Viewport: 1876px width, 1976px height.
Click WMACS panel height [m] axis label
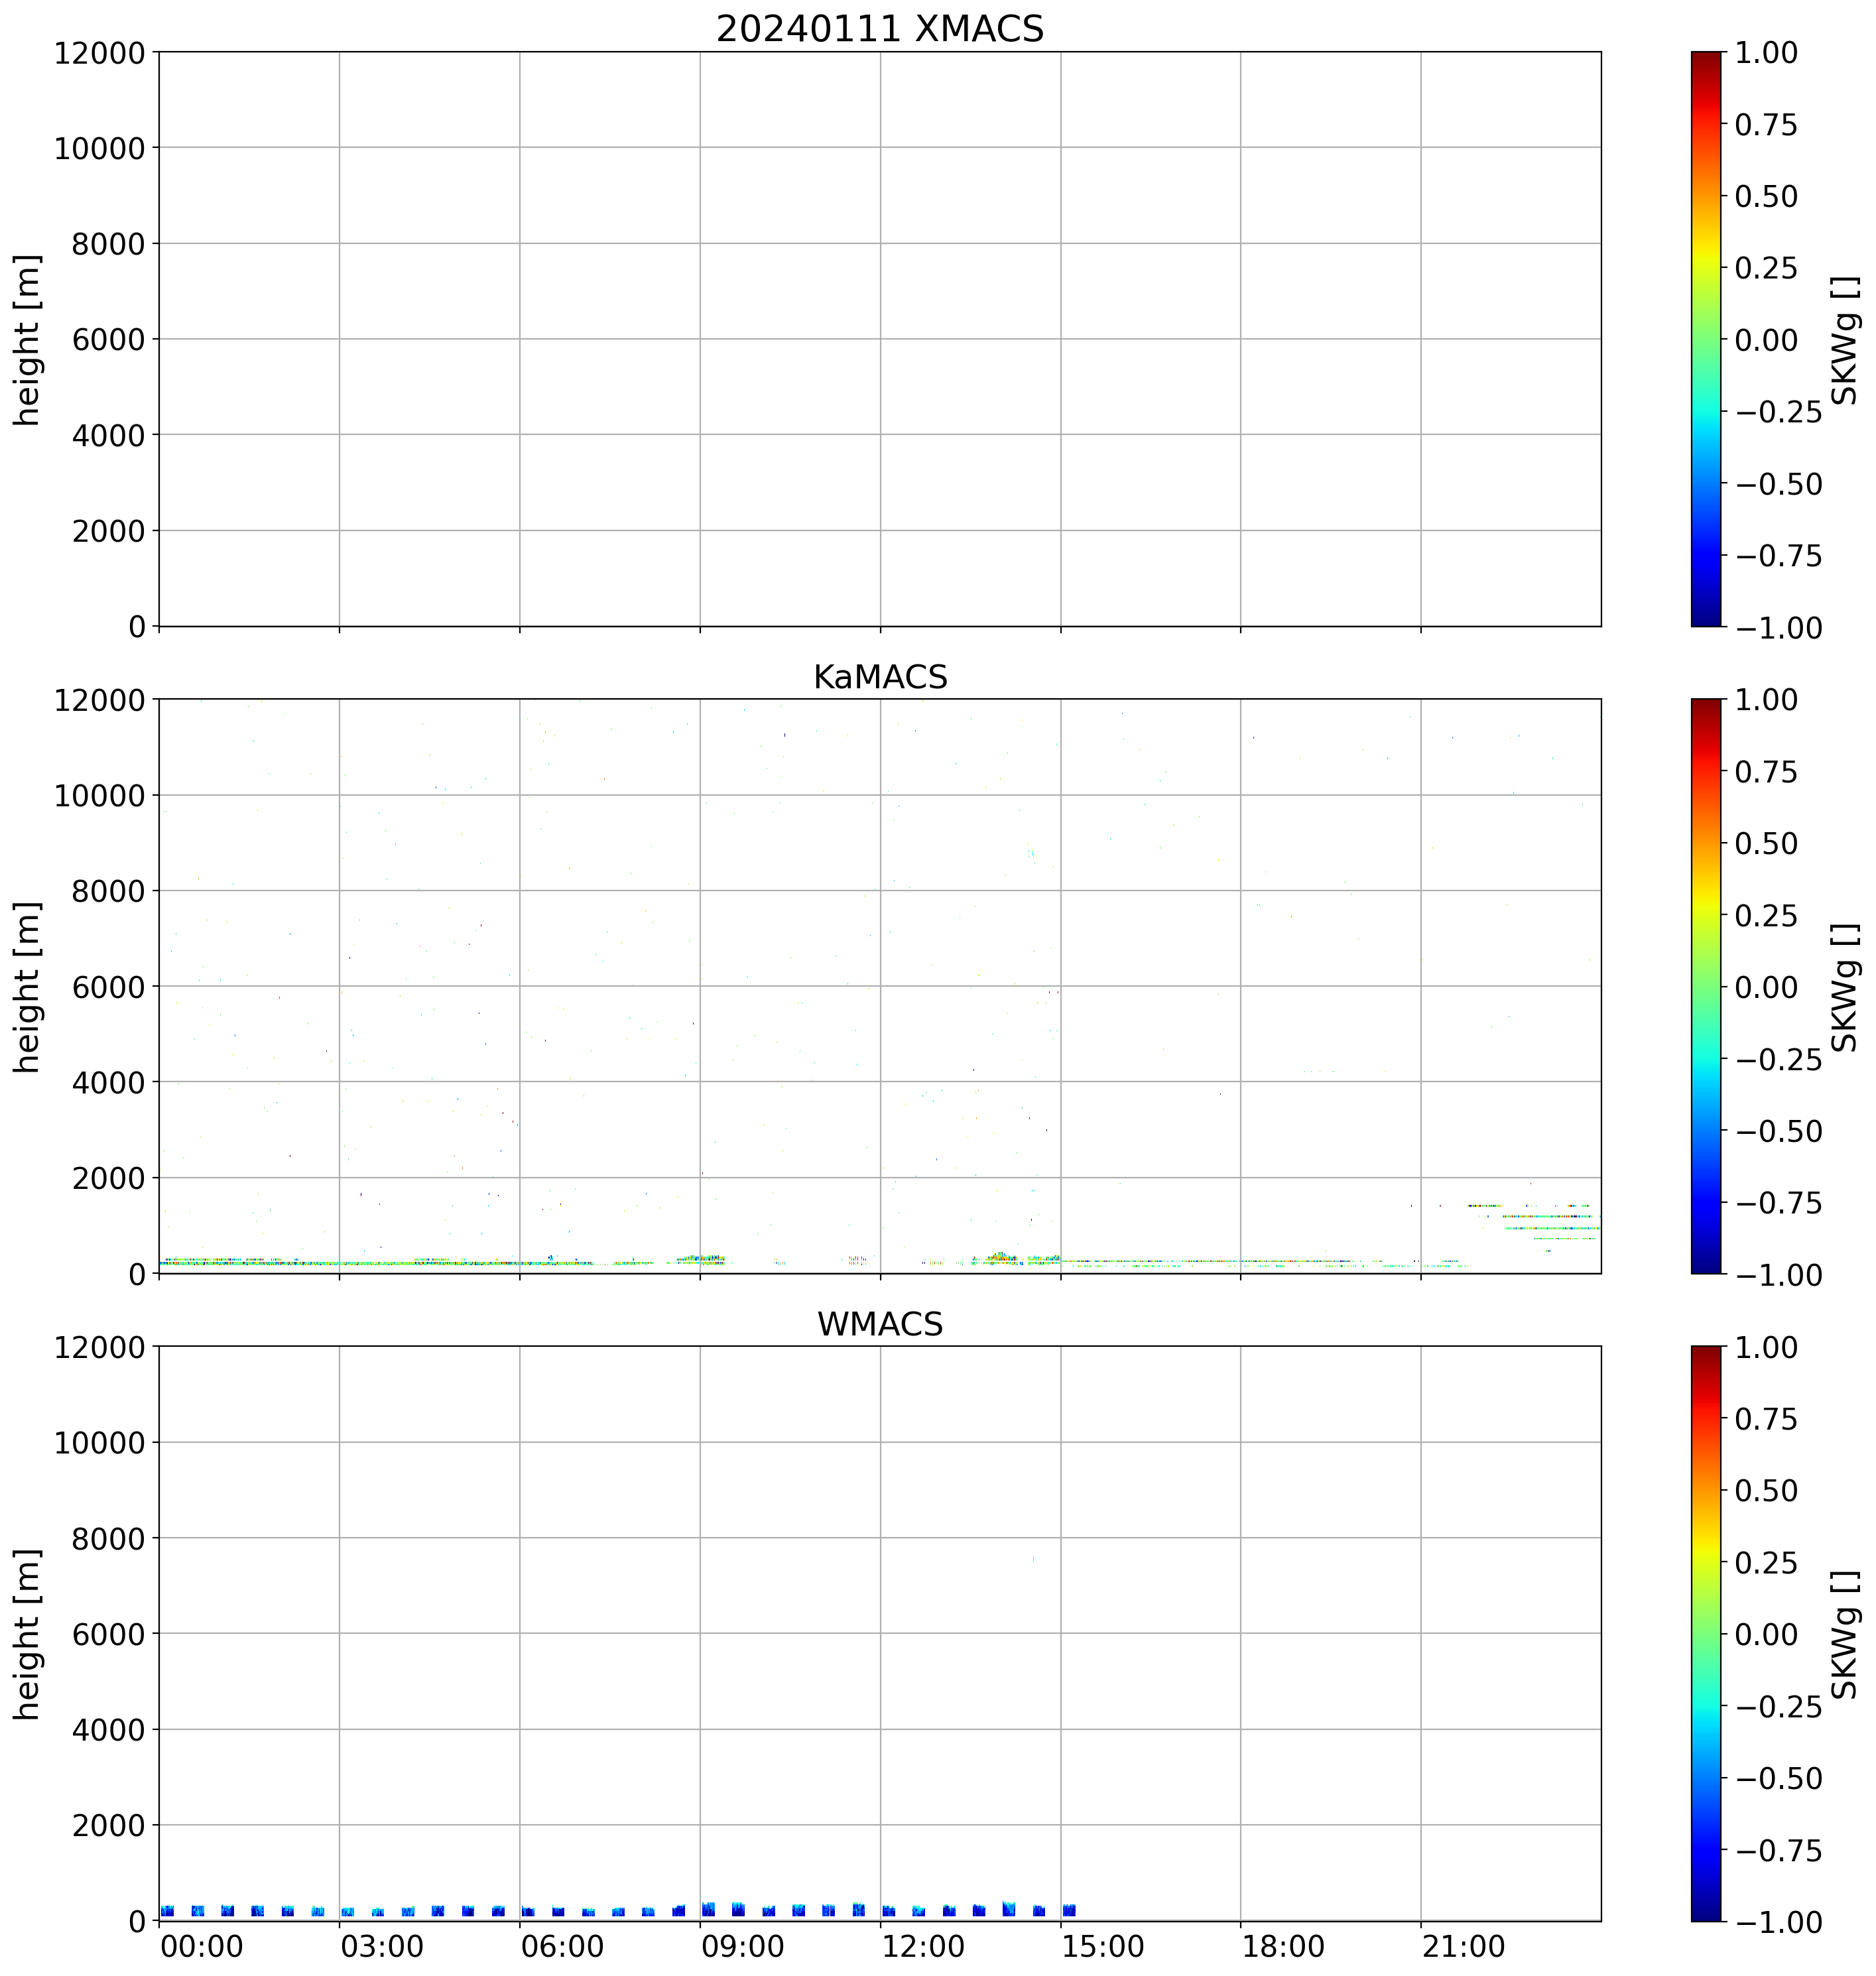coord(28,1634)
